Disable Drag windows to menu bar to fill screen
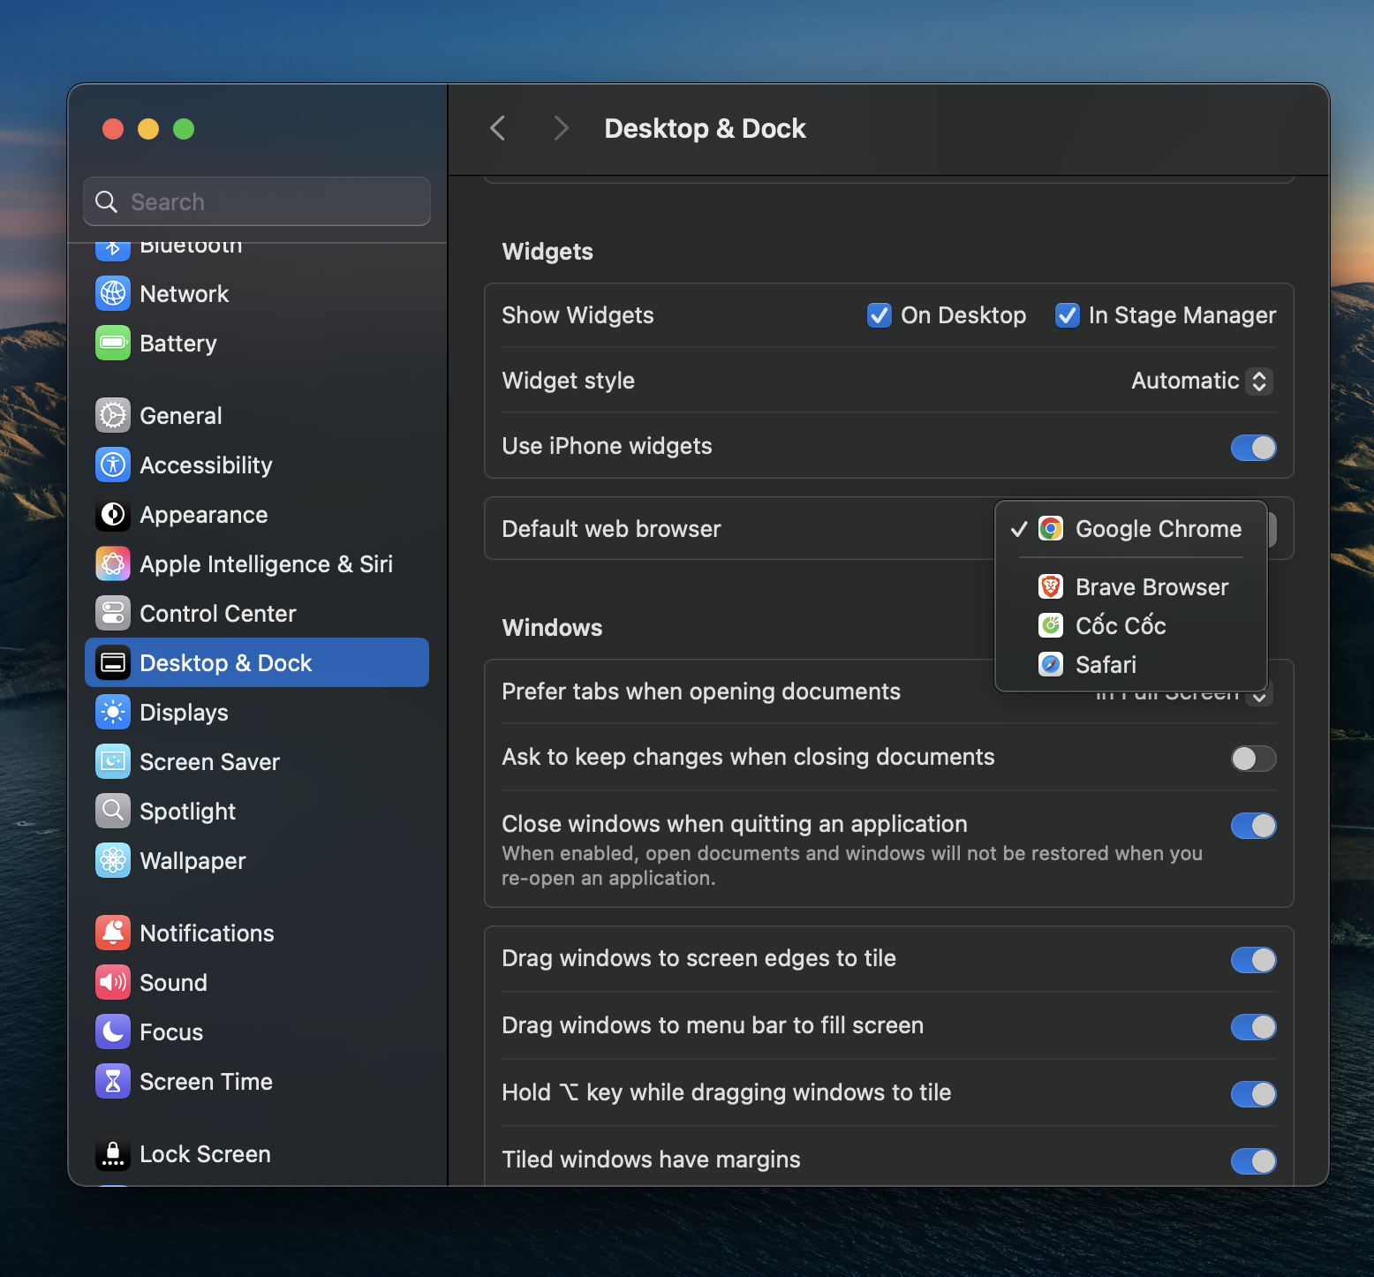The width and height of the screenshot is (1374, 1277). point(1253,1027)
